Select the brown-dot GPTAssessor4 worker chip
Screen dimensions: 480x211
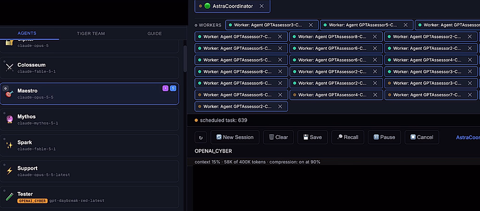(336, 95)
